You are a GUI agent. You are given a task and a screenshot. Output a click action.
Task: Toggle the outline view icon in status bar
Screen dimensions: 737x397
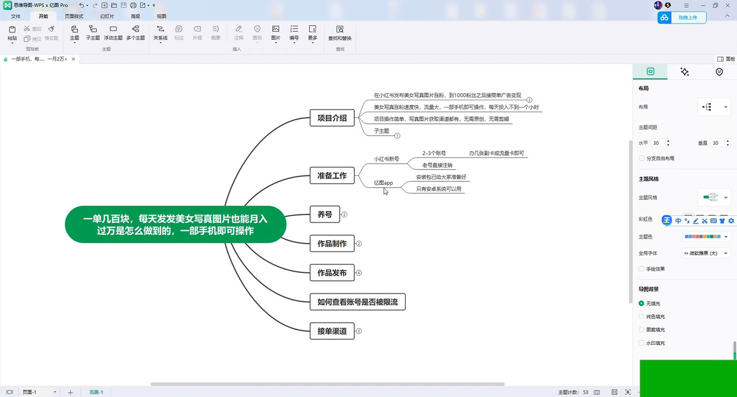pos(597,392)
